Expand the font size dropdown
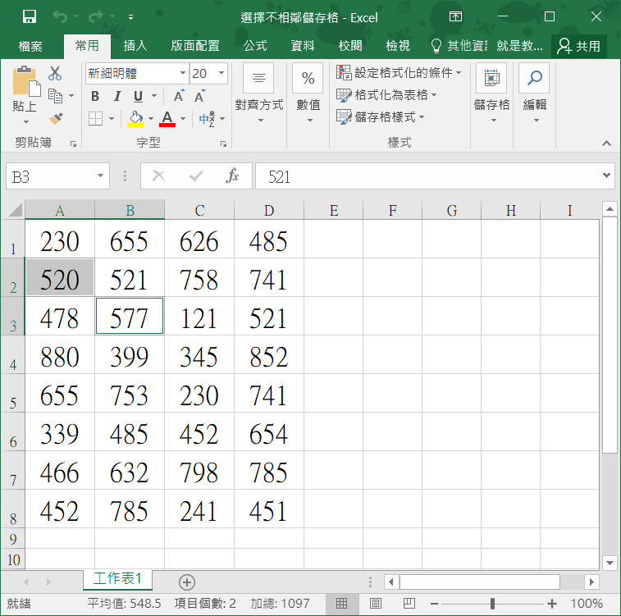The width and height of the screenshot is (621, 616). point(221,73)
